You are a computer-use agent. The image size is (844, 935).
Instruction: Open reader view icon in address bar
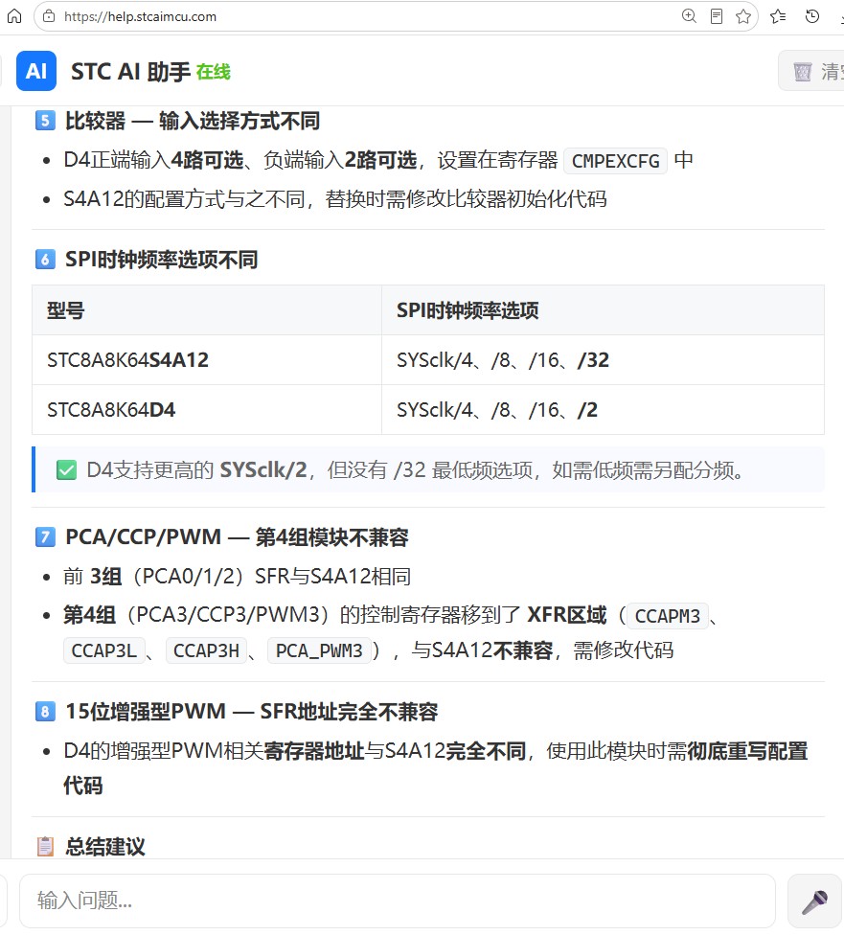tap(717, 16)
